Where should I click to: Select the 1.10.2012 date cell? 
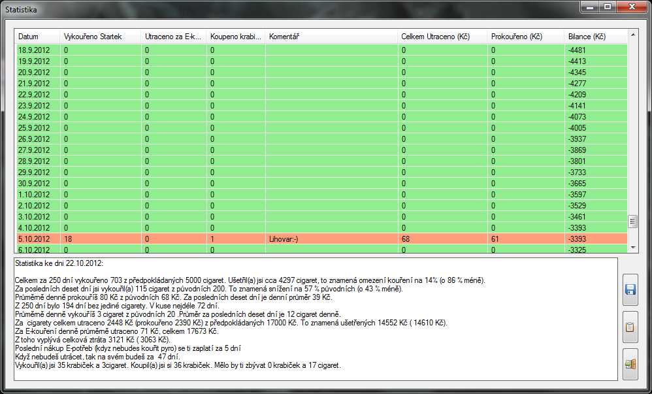coord(39,194)
